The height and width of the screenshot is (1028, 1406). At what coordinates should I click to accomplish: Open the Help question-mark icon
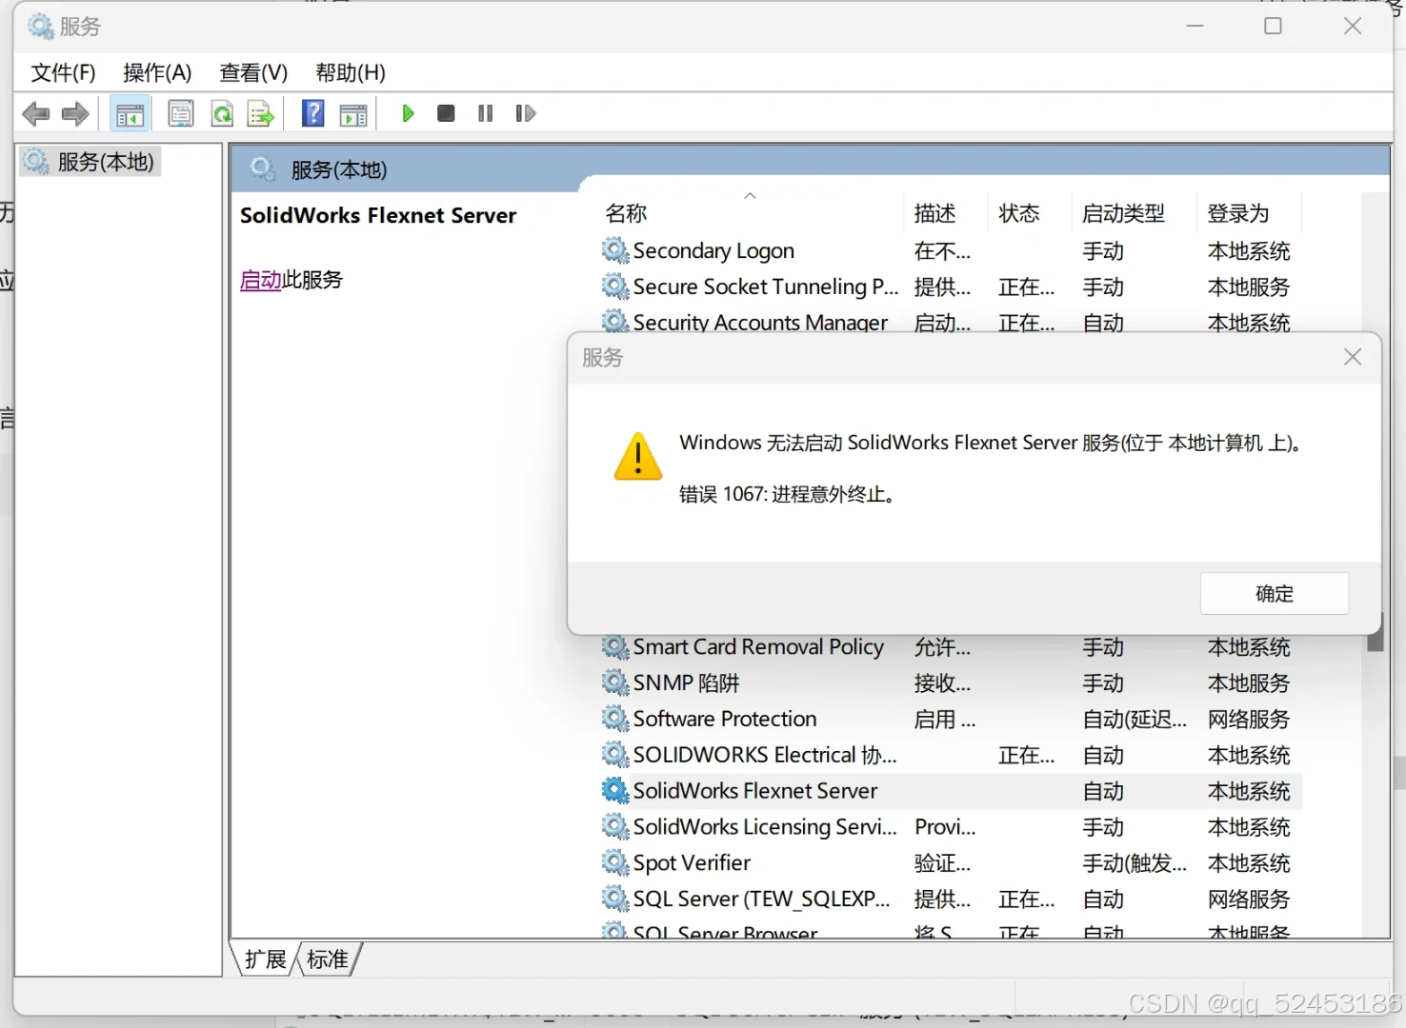312,113
